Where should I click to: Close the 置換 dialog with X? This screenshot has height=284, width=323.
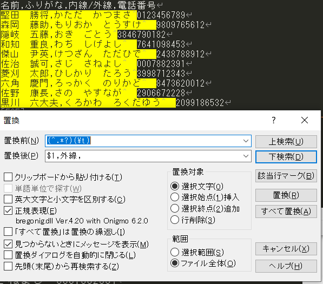[x=305, y=120]
